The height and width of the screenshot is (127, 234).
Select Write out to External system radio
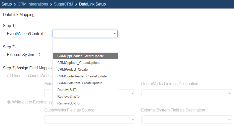point(9,102)
